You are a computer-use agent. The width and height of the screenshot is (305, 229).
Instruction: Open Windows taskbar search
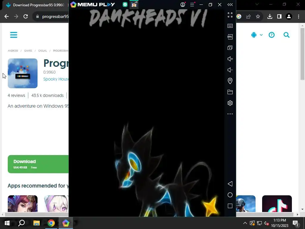pyautogui.click(x=21, y=223)
